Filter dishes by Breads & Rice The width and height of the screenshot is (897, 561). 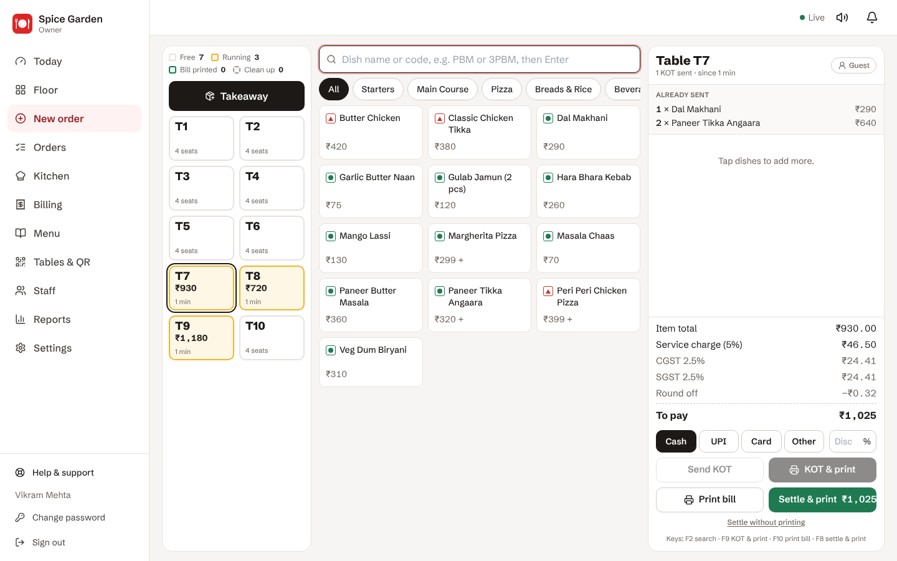coord(564,89)
